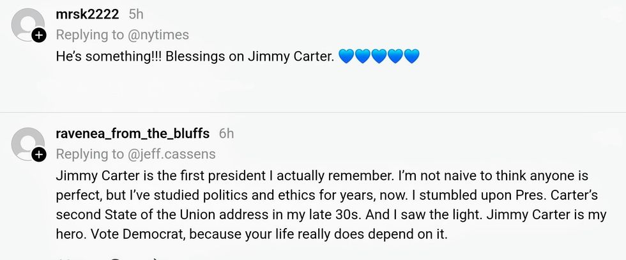
Task: Open the ravenea_from_the_bluffs username link
Action: tap(133, 134)
